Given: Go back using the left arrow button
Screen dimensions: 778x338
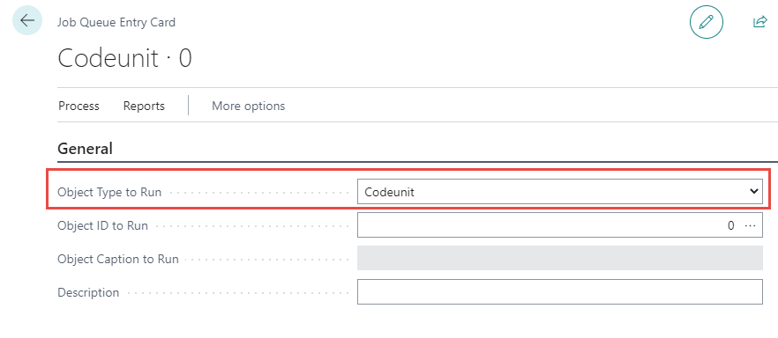Looking at the screenshot, I should pos(26,20).
